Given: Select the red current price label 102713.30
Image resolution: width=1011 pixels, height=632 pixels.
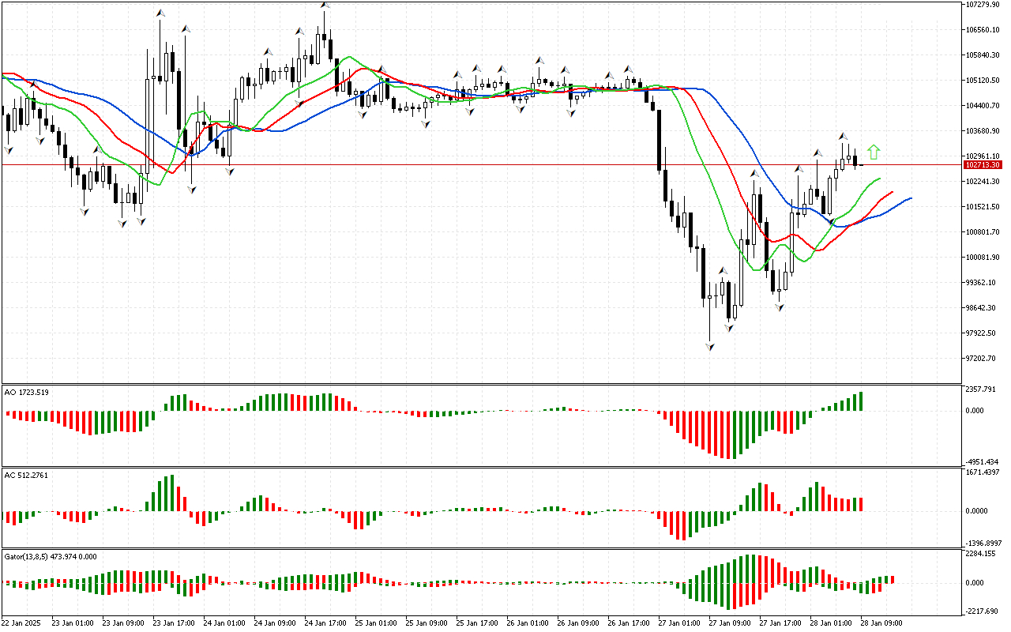Looking at the screenshot, I should [983, 165].
